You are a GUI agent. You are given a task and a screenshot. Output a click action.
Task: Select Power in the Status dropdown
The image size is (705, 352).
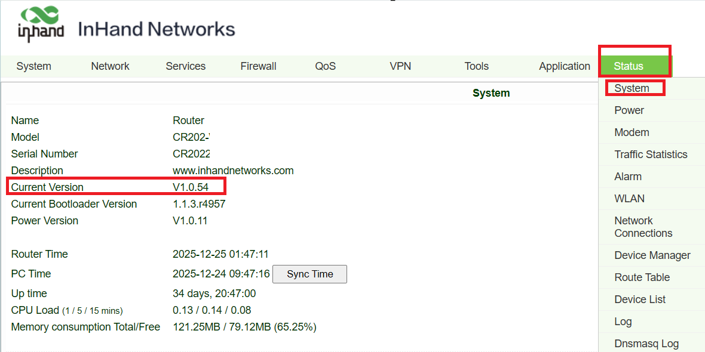(x=629, y=110)
